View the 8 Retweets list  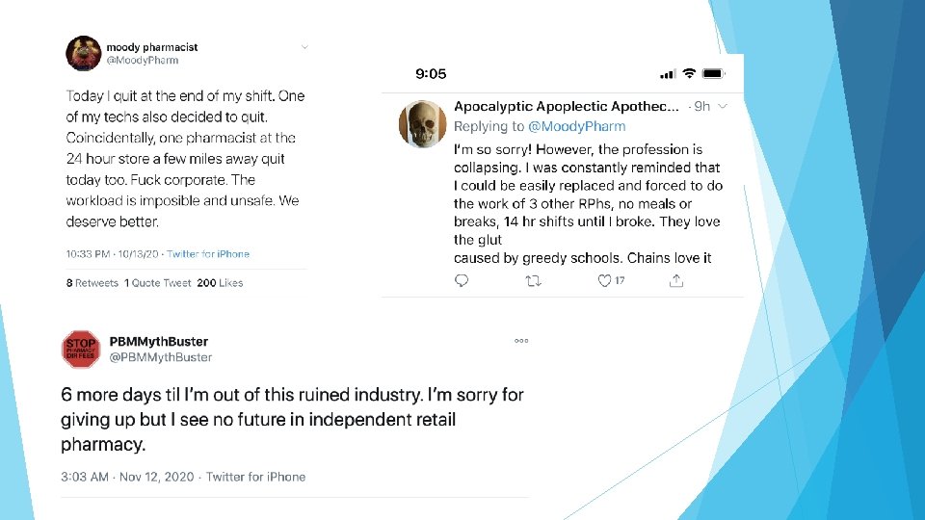coord(92,283)
